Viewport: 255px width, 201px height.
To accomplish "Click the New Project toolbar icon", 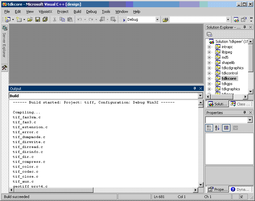I will tap(8, 20).
